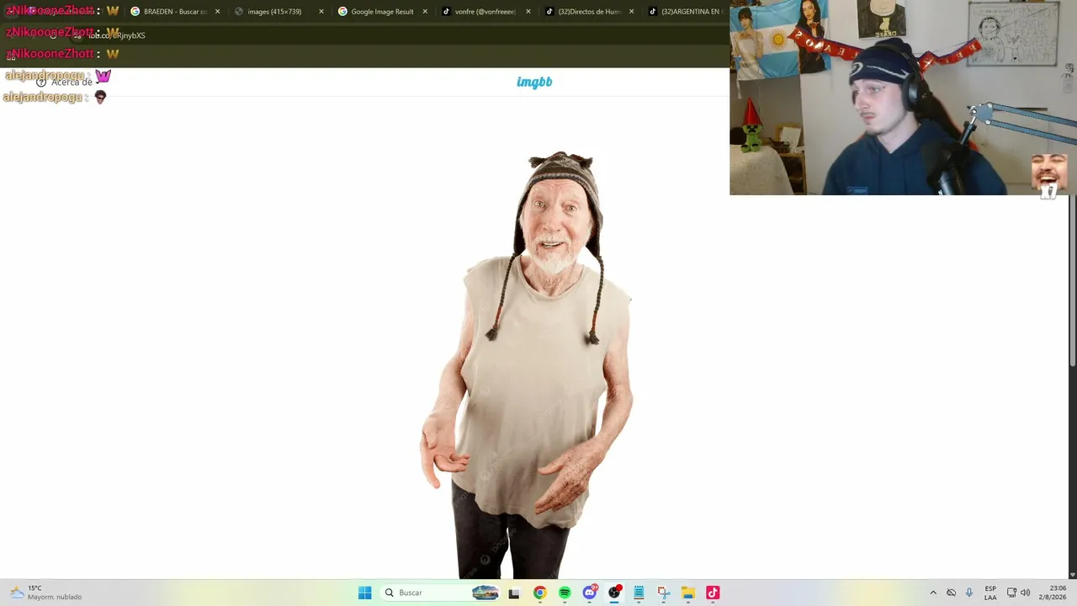The image size is (1077, 606).
Task: Open Discord from the taskbar
Action: 590,593
